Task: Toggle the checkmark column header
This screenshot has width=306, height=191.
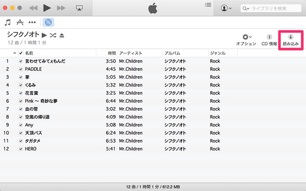Action: [x=21, y=53]
